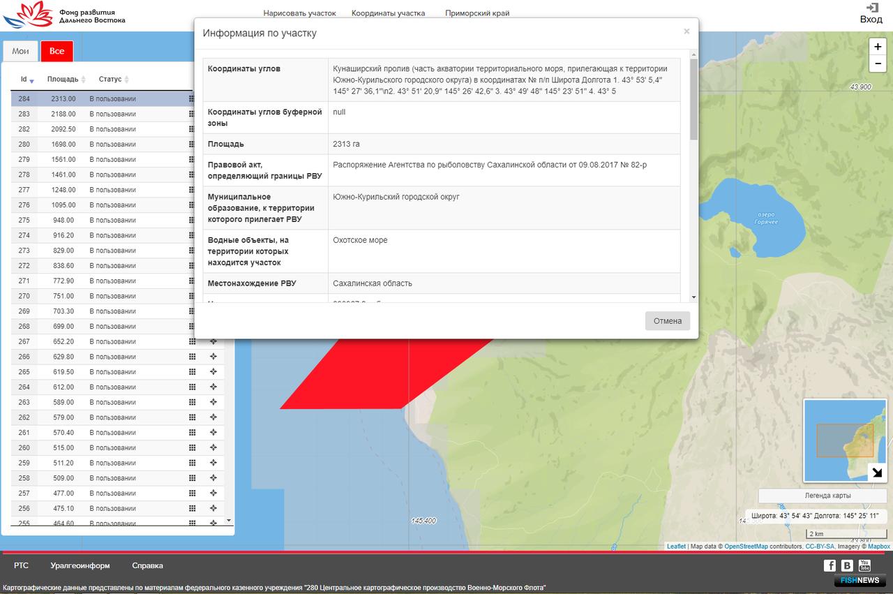The width and height of the screenshot is (893, 594).
Task: Open grid details icon for row 259
Action: pyautogui.click(x=192, y=463)
